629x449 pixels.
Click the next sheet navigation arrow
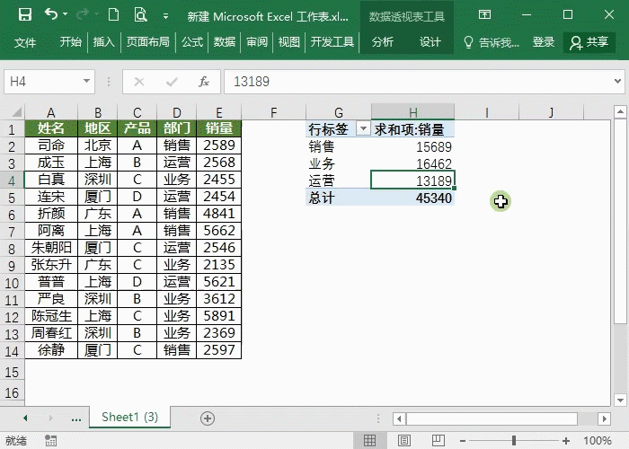[x=50, y=418]
